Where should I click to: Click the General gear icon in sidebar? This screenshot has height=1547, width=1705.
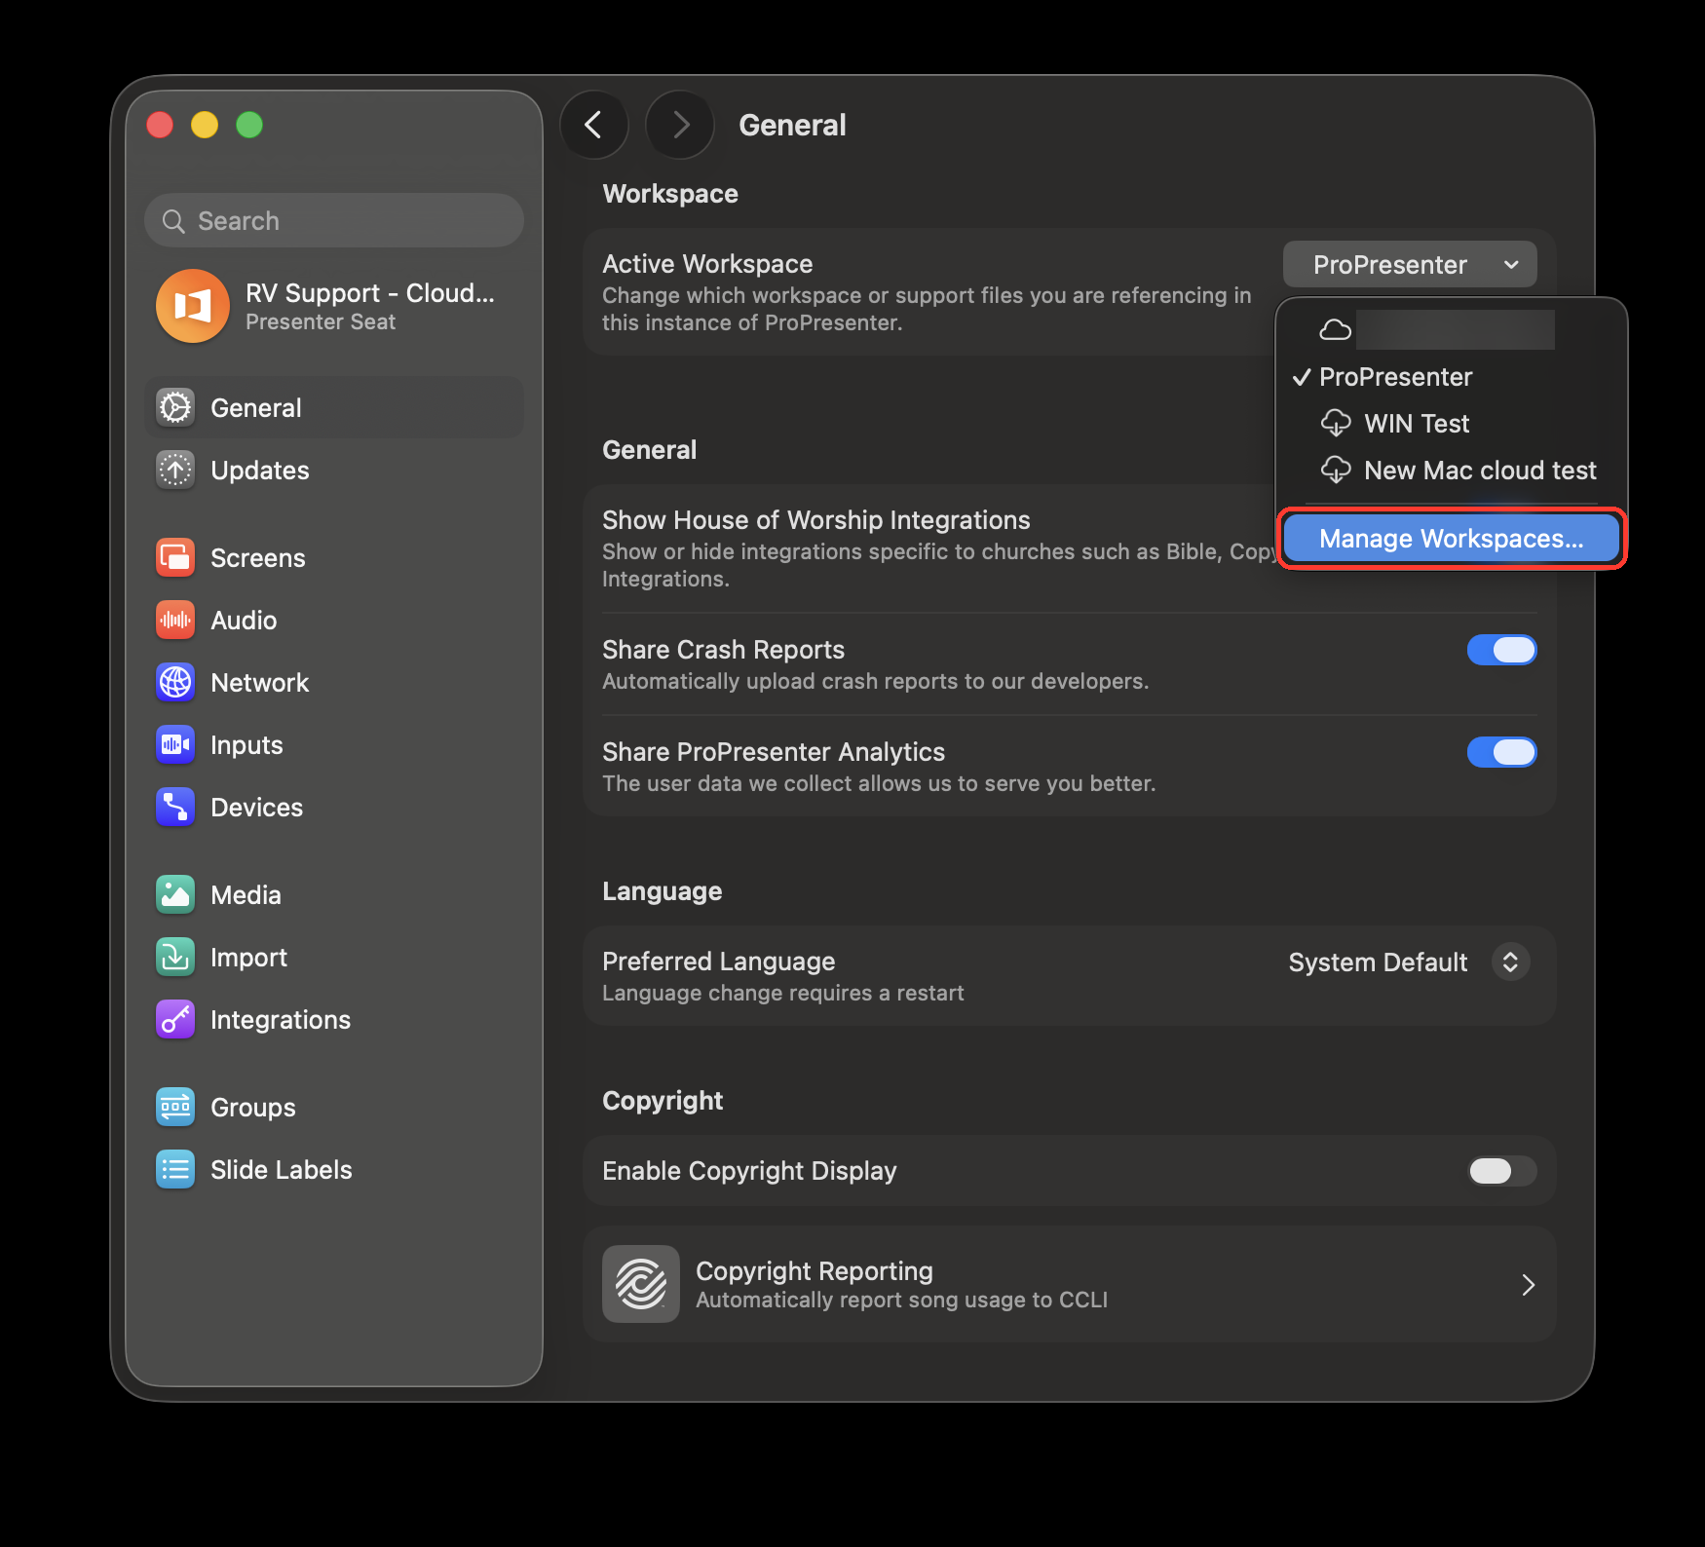(175, 407)
